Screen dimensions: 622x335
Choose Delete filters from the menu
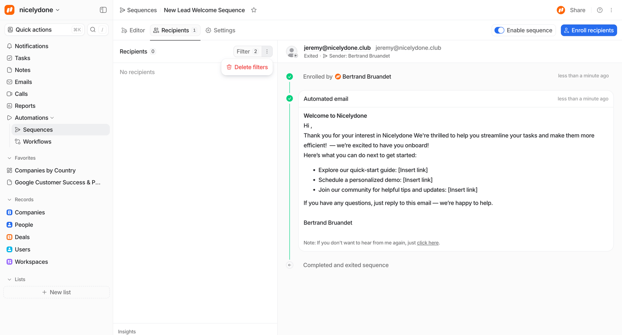[247, 67]
